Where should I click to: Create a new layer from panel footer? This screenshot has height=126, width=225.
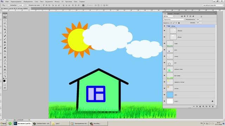click(210, 106)
